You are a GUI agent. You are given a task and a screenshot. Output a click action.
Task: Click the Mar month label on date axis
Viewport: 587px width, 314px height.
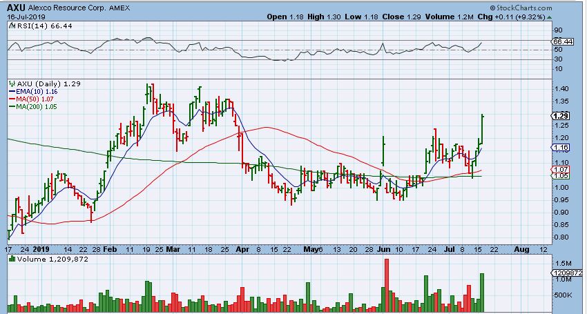click(173, 249)
